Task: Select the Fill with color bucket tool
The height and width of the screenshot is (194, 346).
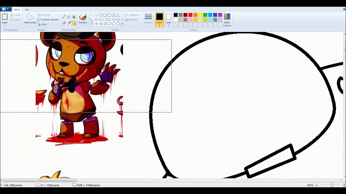Action: tap(69, 17)
